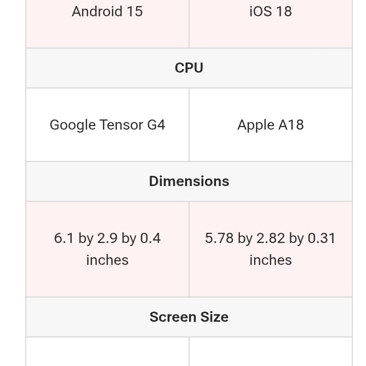Click the word inches in the right column
366x366 pixels.
pyautogui.click(x=270, y=260)
